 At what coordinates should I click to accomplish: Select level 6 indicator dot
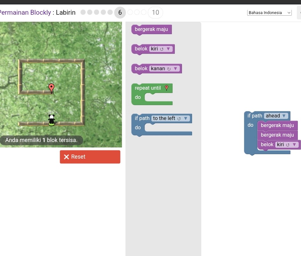point(120,12)
